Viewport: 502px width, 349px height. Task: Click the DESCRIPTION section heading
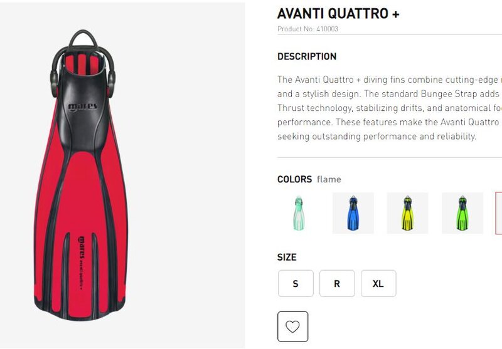coord(307,56)
